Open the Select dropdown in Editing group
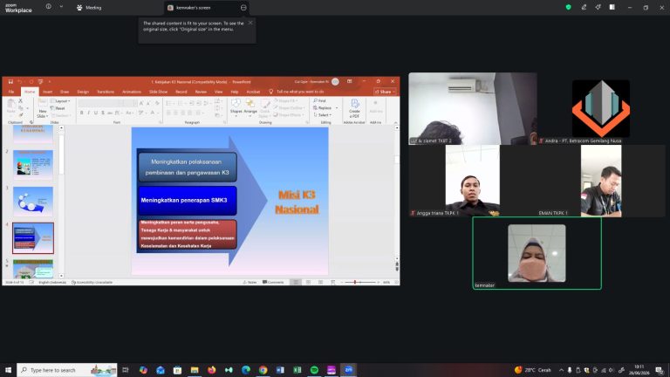The image size is (670, 377). [323, 115]
